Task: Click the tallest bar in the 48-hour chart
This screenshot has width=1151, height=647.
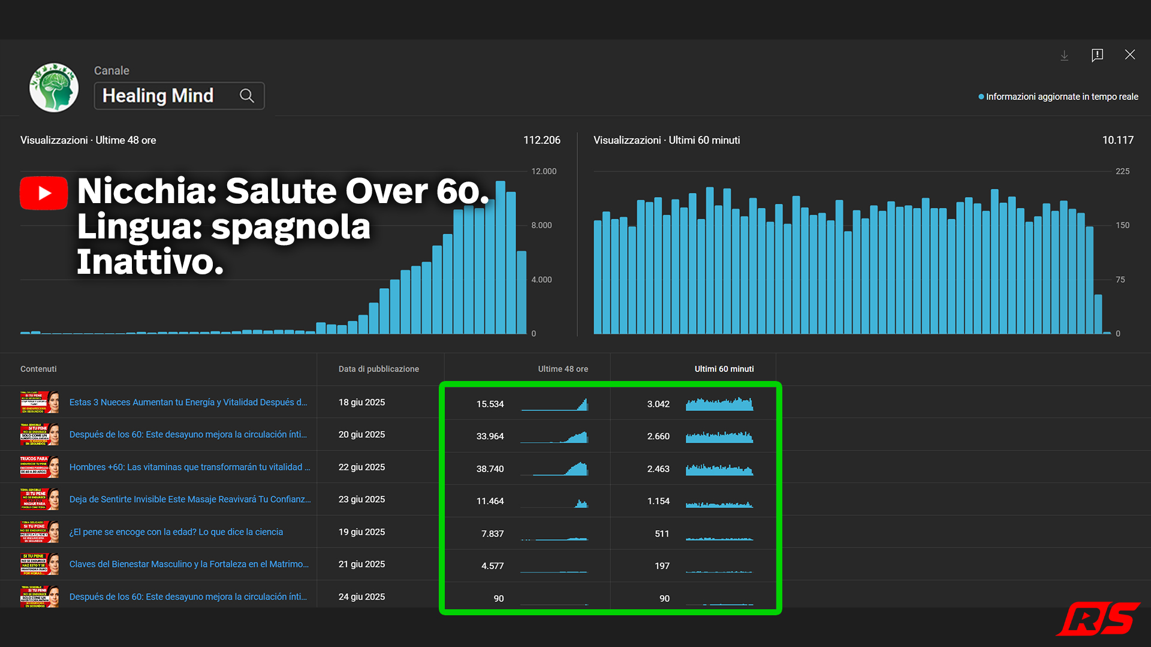Action: [500, 258]
